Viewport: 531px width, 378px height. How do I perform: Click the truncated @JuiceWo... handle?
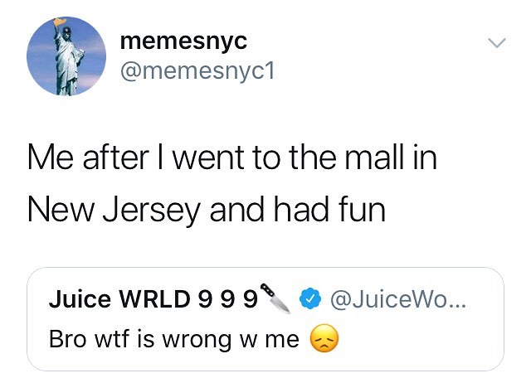tap(398, 299)
